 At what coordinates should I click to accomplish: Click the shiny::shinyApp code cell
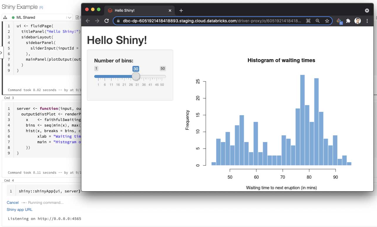(49, 191)
